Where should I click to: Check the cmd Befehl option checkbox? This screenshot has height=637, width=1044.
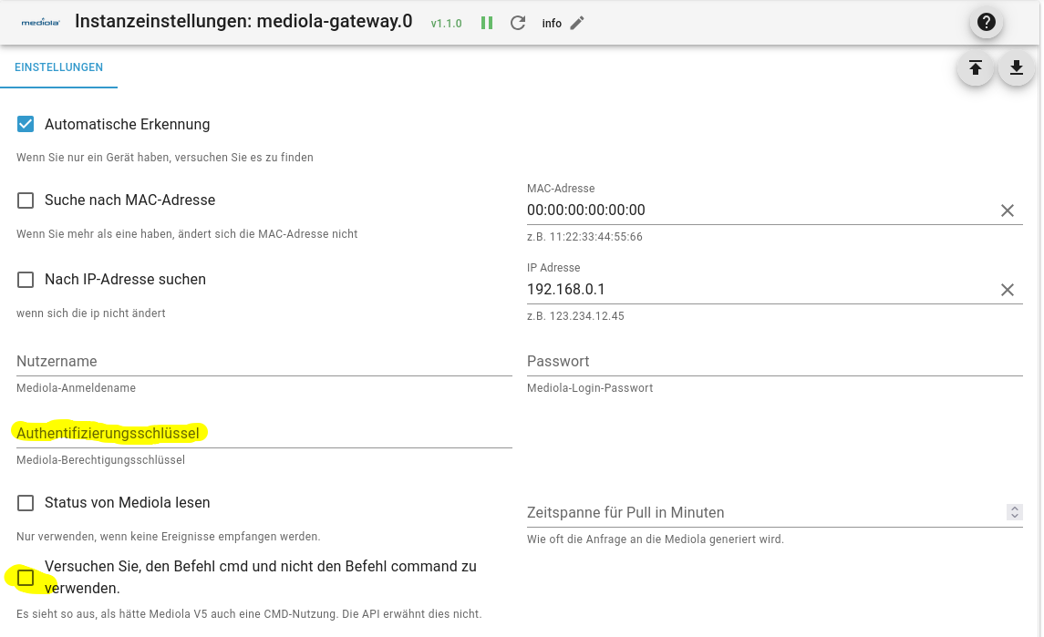(x=26, y=578)
